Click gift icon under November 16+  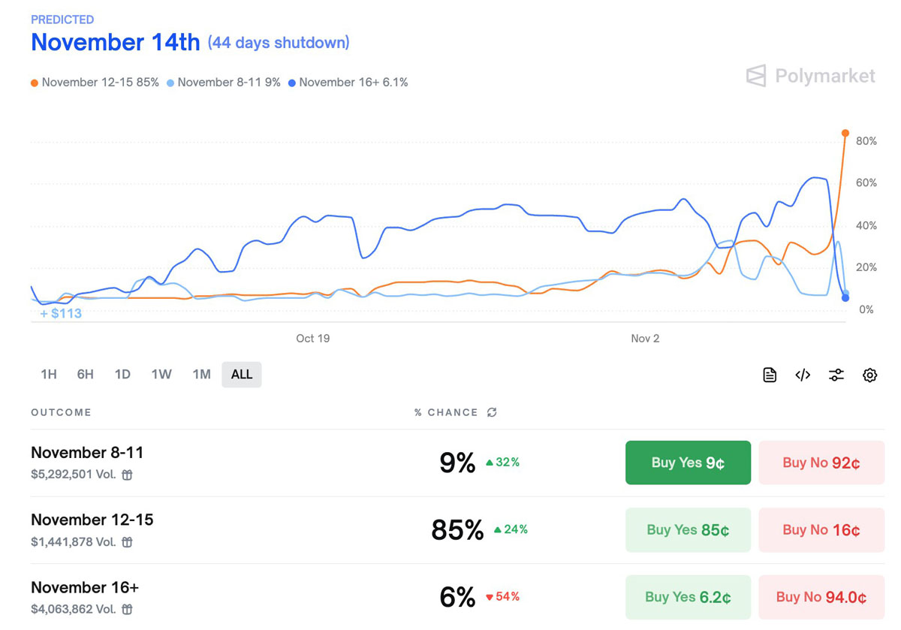coord(128,609)
